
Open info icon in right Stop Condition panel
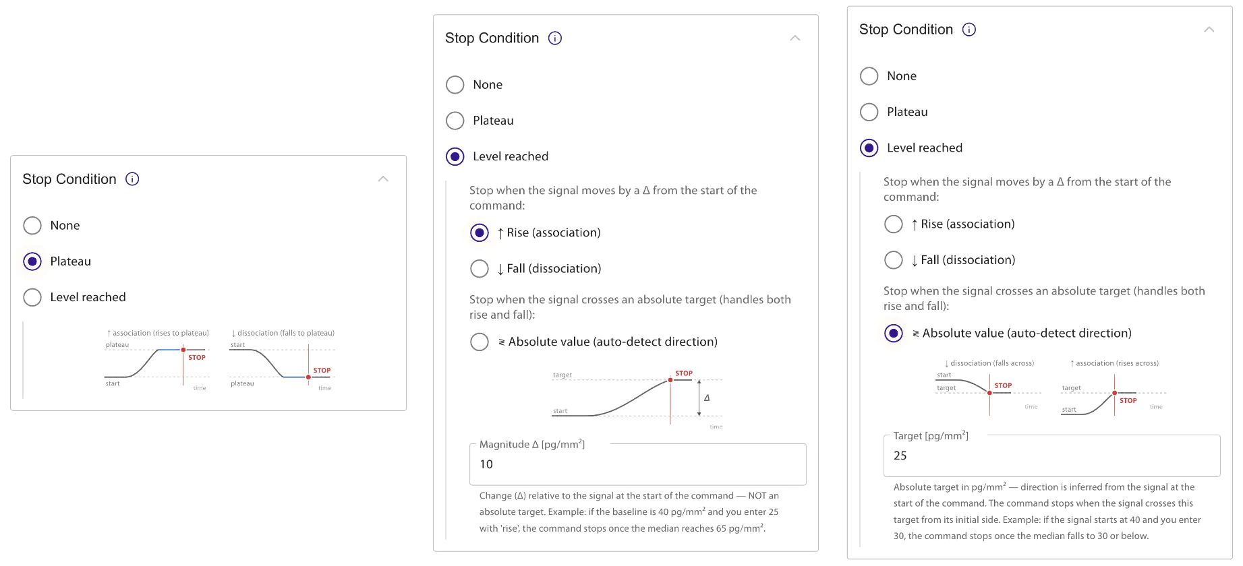click(x=969, y=30)
